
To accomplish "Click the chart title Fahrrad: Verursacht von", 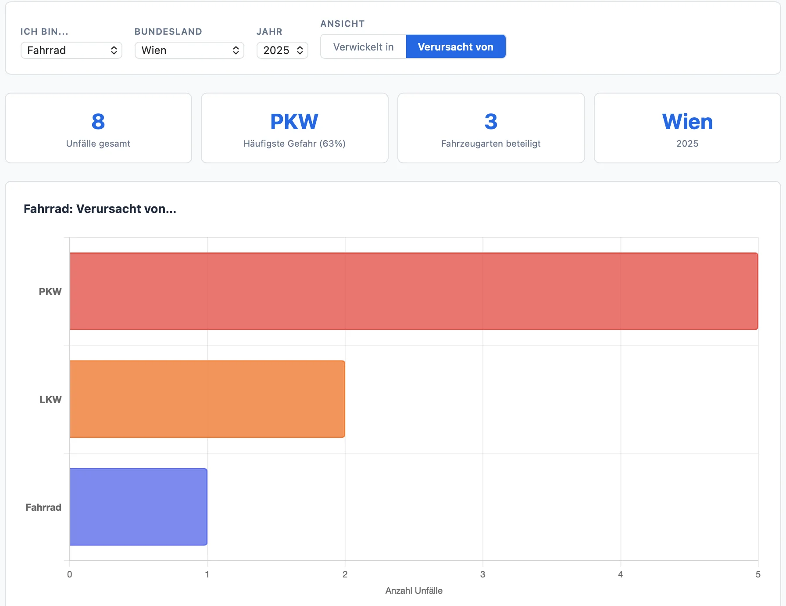I will point(100,209).
